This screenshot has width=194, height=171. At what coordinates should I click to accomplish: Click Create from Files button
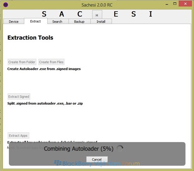(x=51, y=62)
